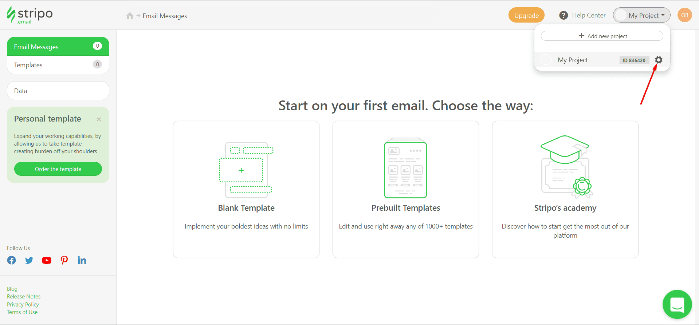Viewport: 699px width, 325px height.
Task: Switch to the Templates tab
Action: pos(28,65)
